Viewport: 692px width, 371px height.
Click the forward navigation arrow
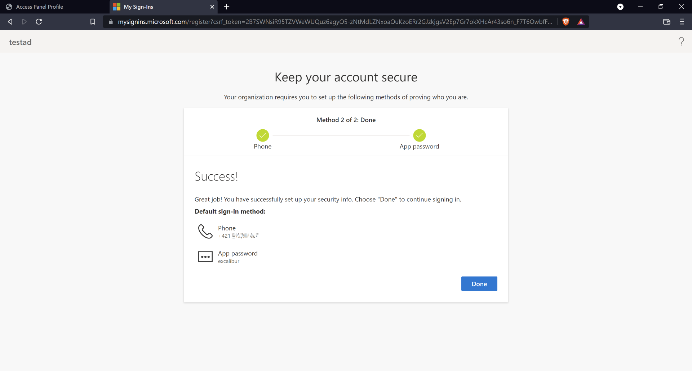(x=24, y=22)
